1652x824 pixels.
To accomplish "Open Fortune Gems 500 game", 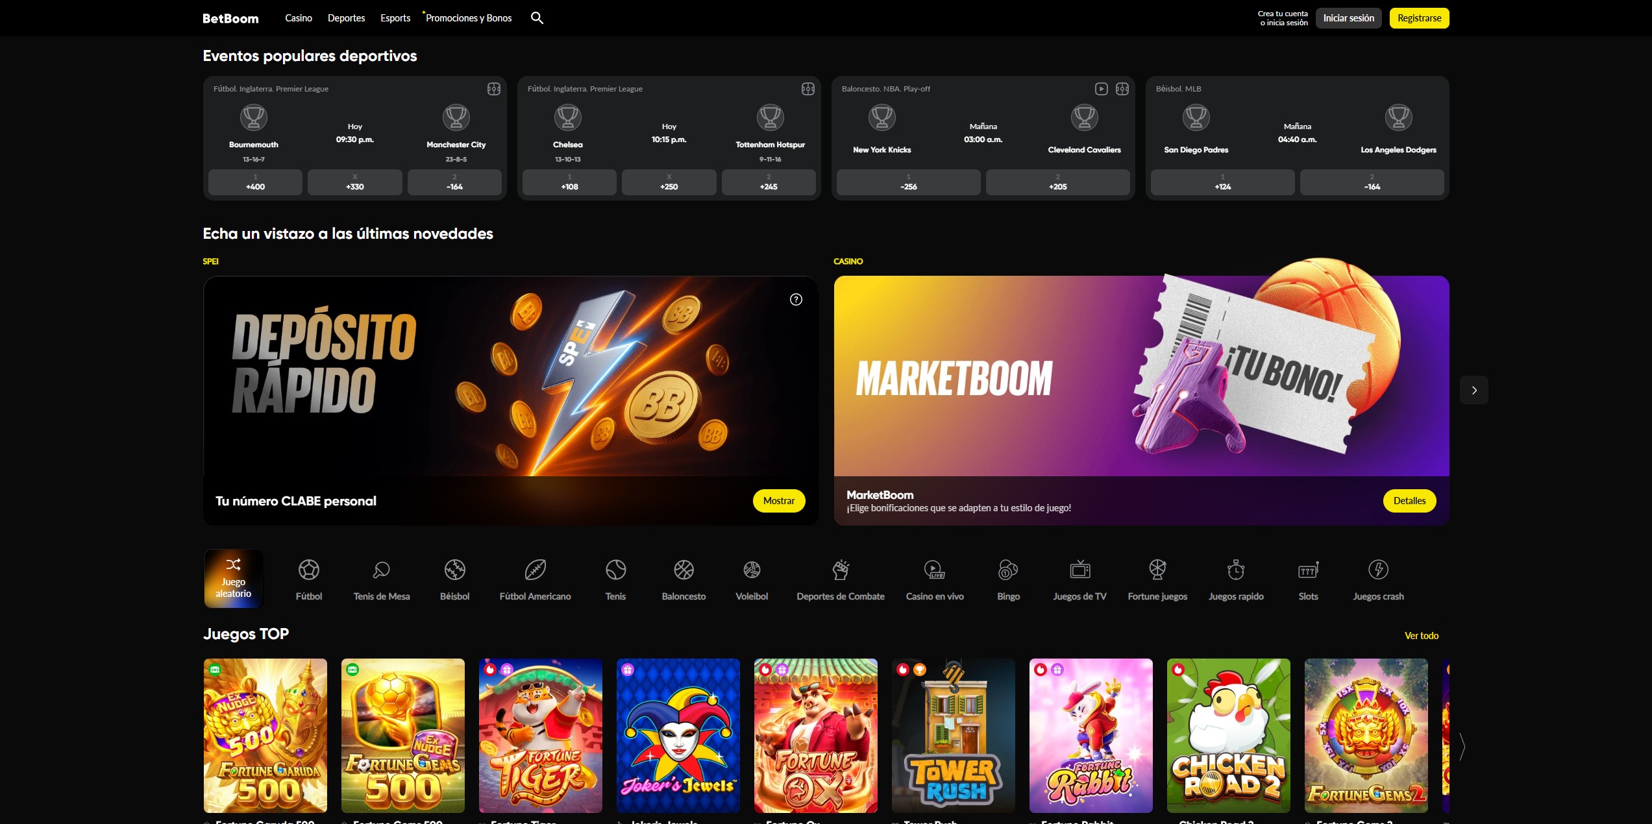I will pos(403,736).
